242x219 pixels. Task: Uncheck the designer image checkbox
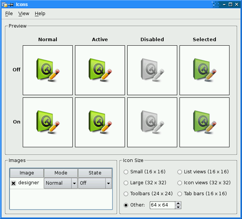(13, 183)
